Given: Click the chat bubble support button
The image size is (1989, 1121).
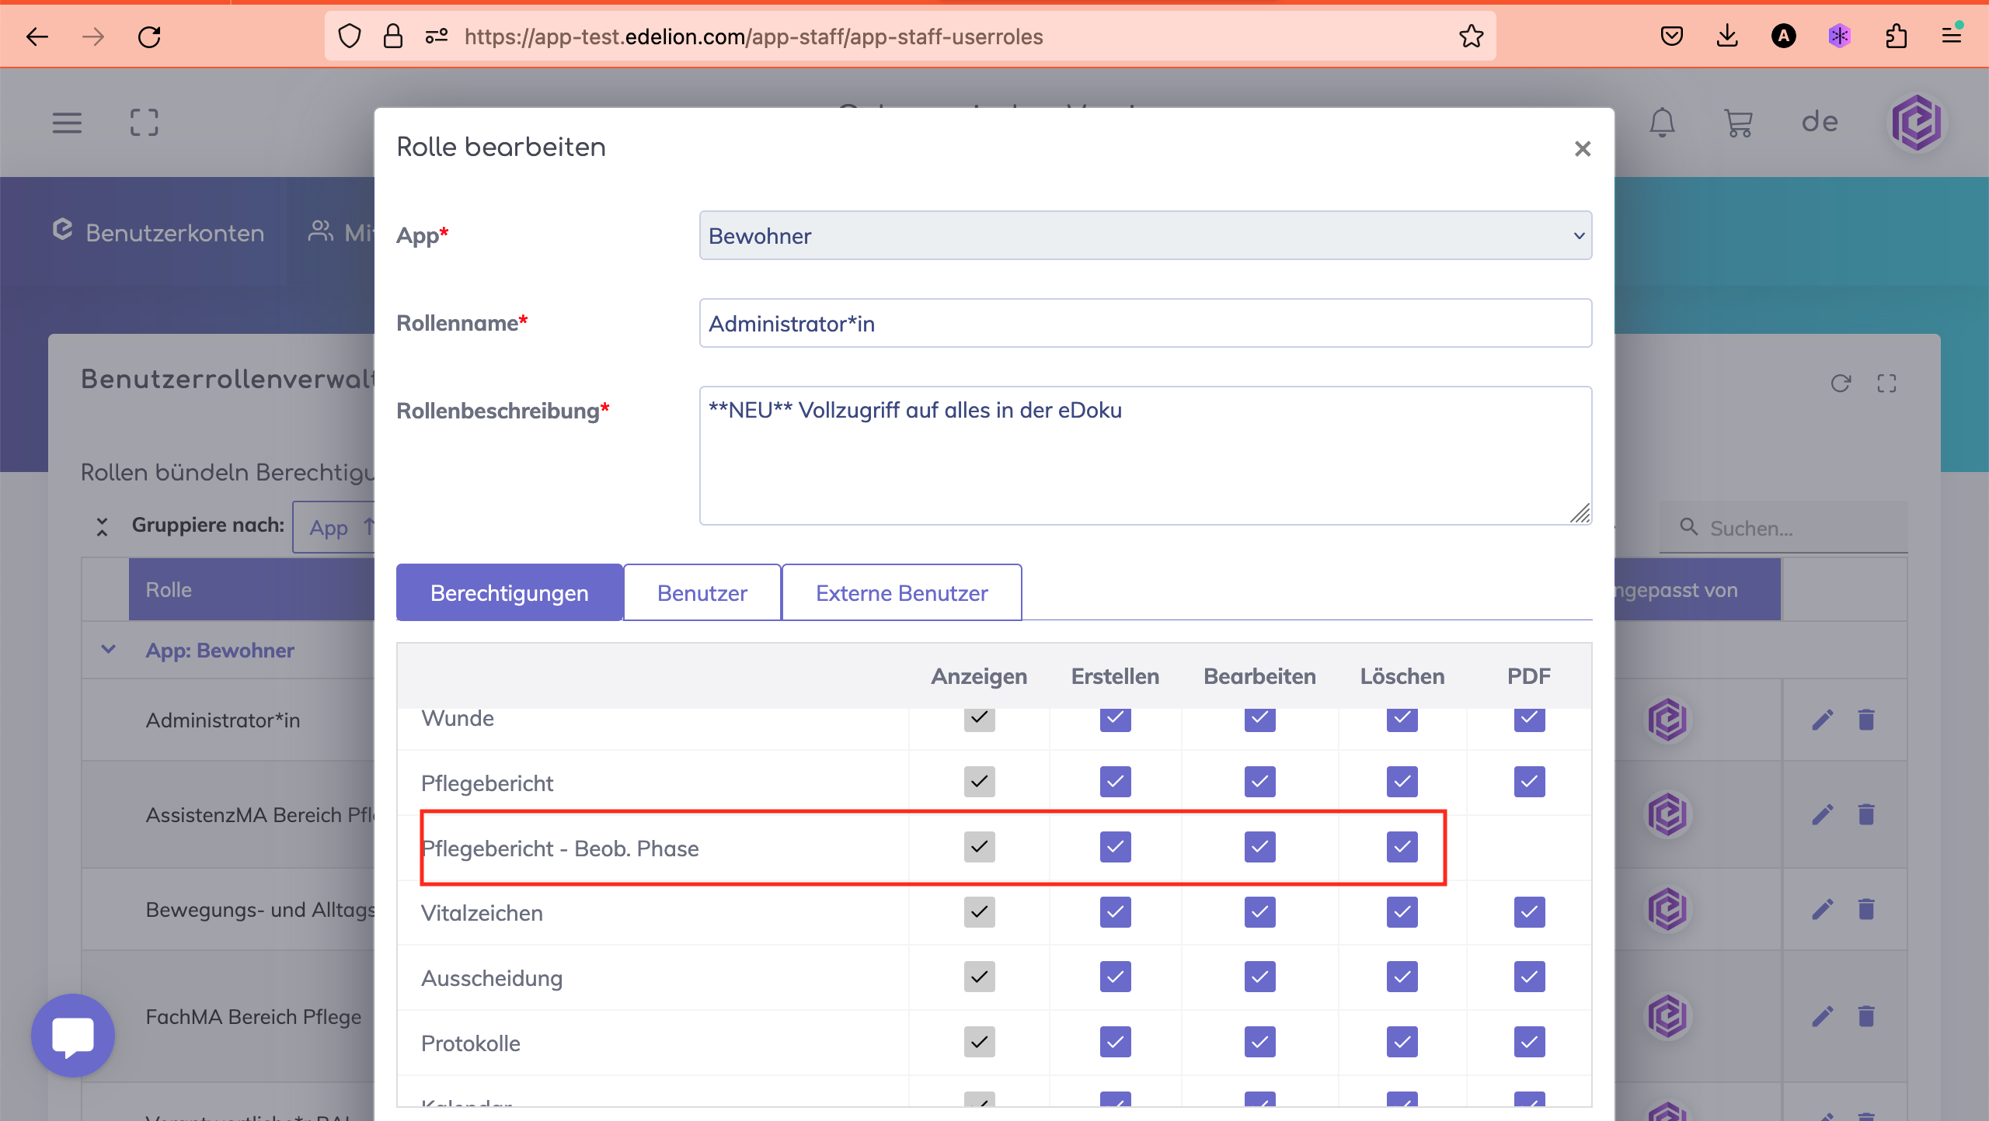Looking at the screenshot, I should click(x=73, y=1035).
